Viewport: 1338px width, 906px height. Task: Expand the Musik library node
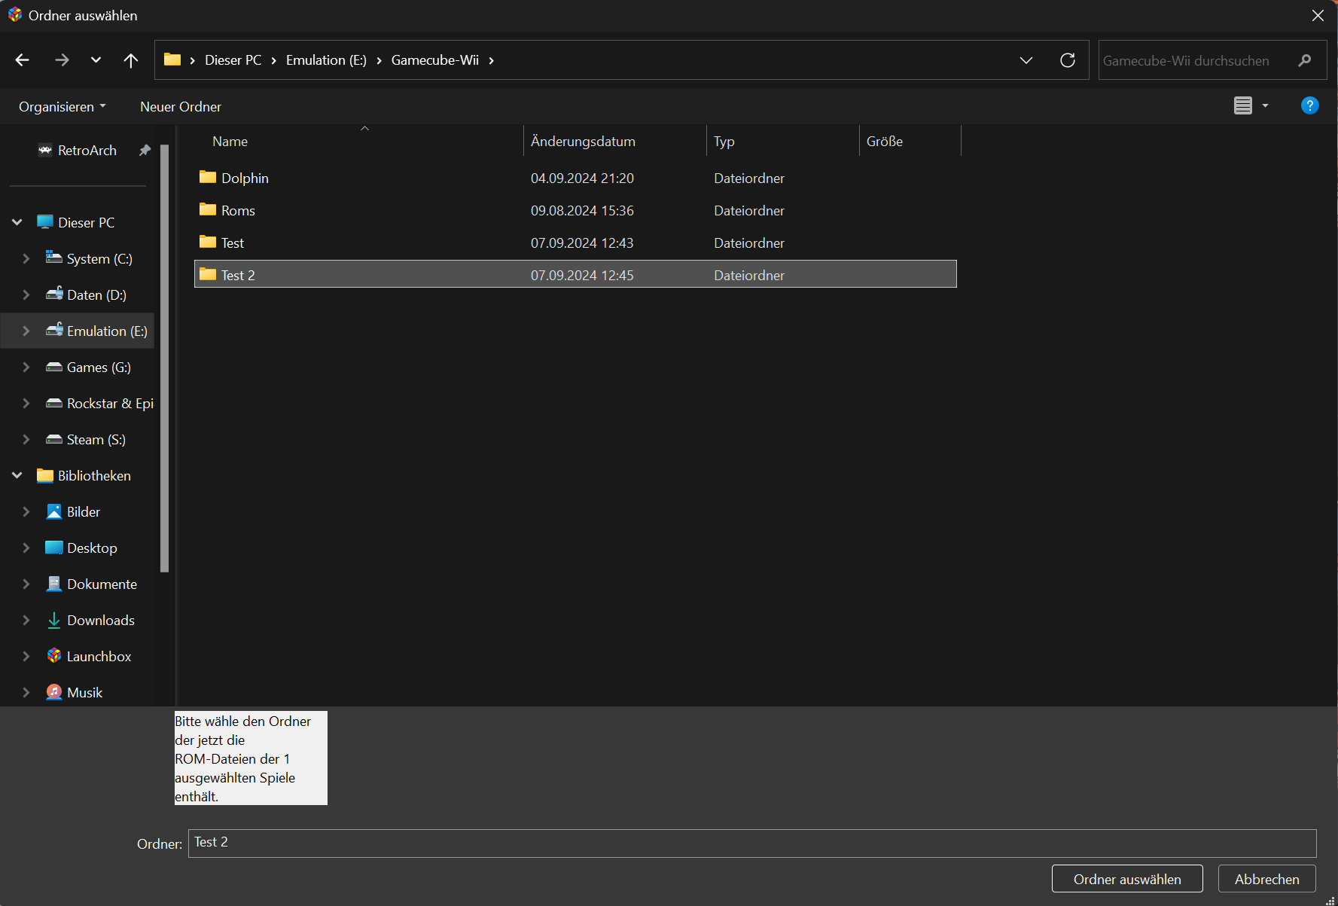point(26,692)
